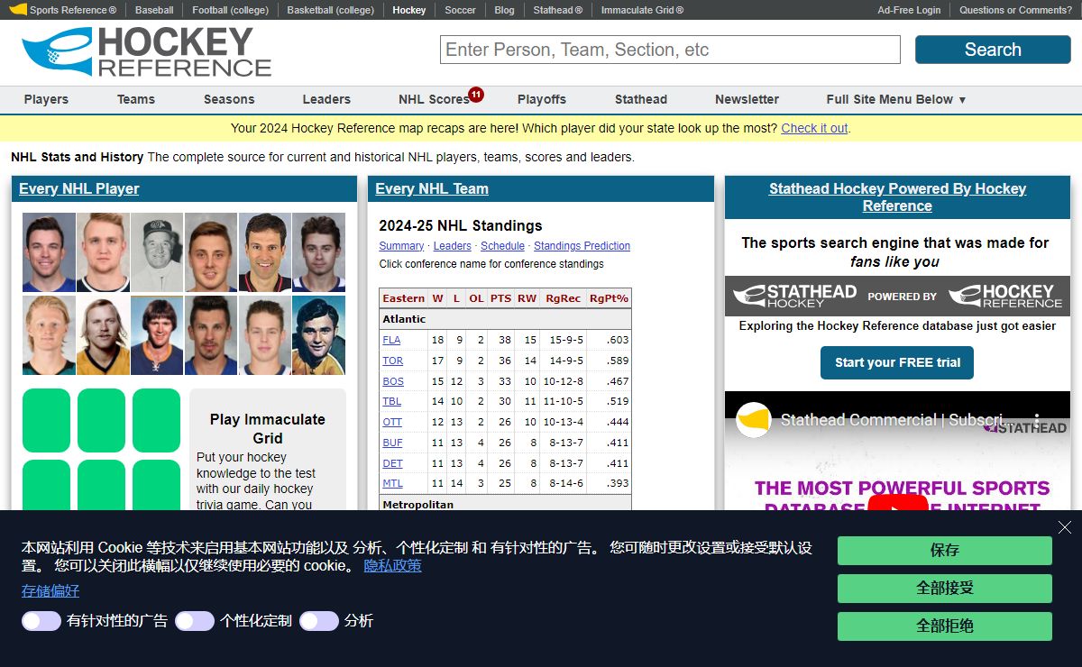
Task: Open the Playoffs menu
Action: 542,99
